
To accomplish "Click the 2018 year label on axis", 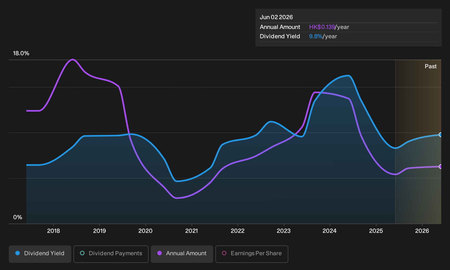I will click(53, 231).
